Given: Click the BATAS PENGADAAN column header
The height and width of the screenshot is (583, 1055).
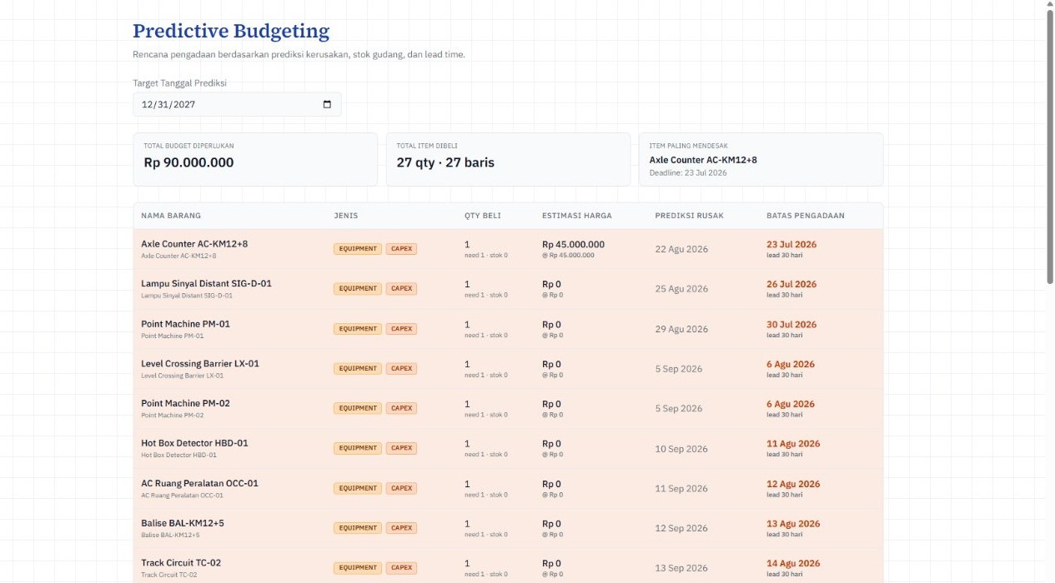Looking at the screenshot, I should pos(806,216).
